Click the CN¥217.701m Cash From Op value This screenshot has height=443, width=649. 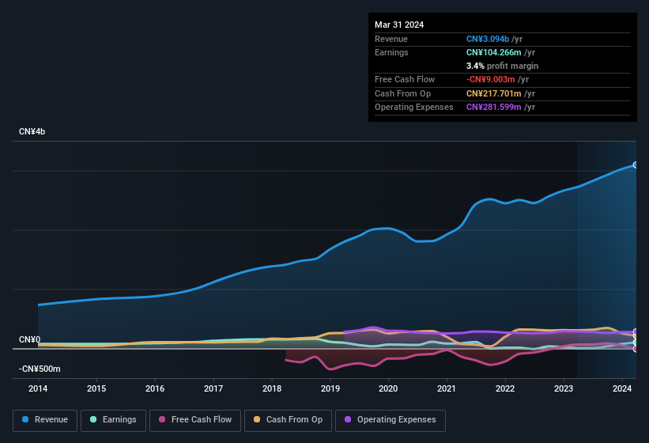click(x=494, y=93)
